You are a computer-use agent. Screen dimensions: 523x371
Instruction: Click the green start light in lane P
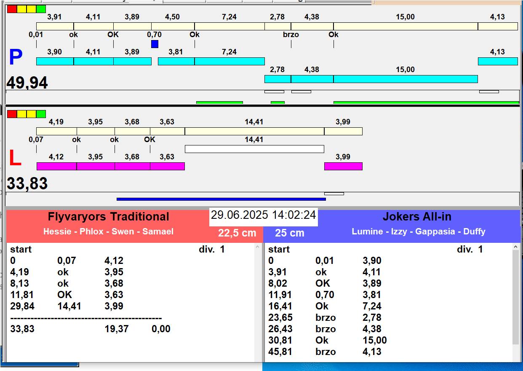(x=41, y=9)
